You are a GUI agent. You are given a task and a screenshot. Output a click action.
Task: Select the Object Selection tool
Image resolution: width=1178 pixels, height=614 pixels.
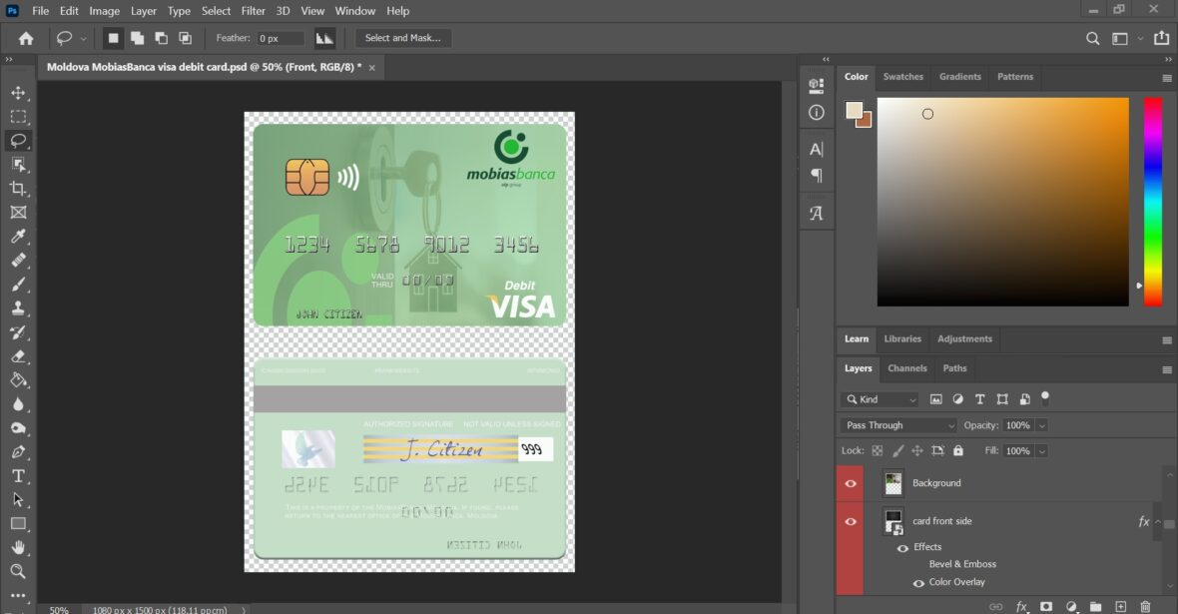pos(18,165)
